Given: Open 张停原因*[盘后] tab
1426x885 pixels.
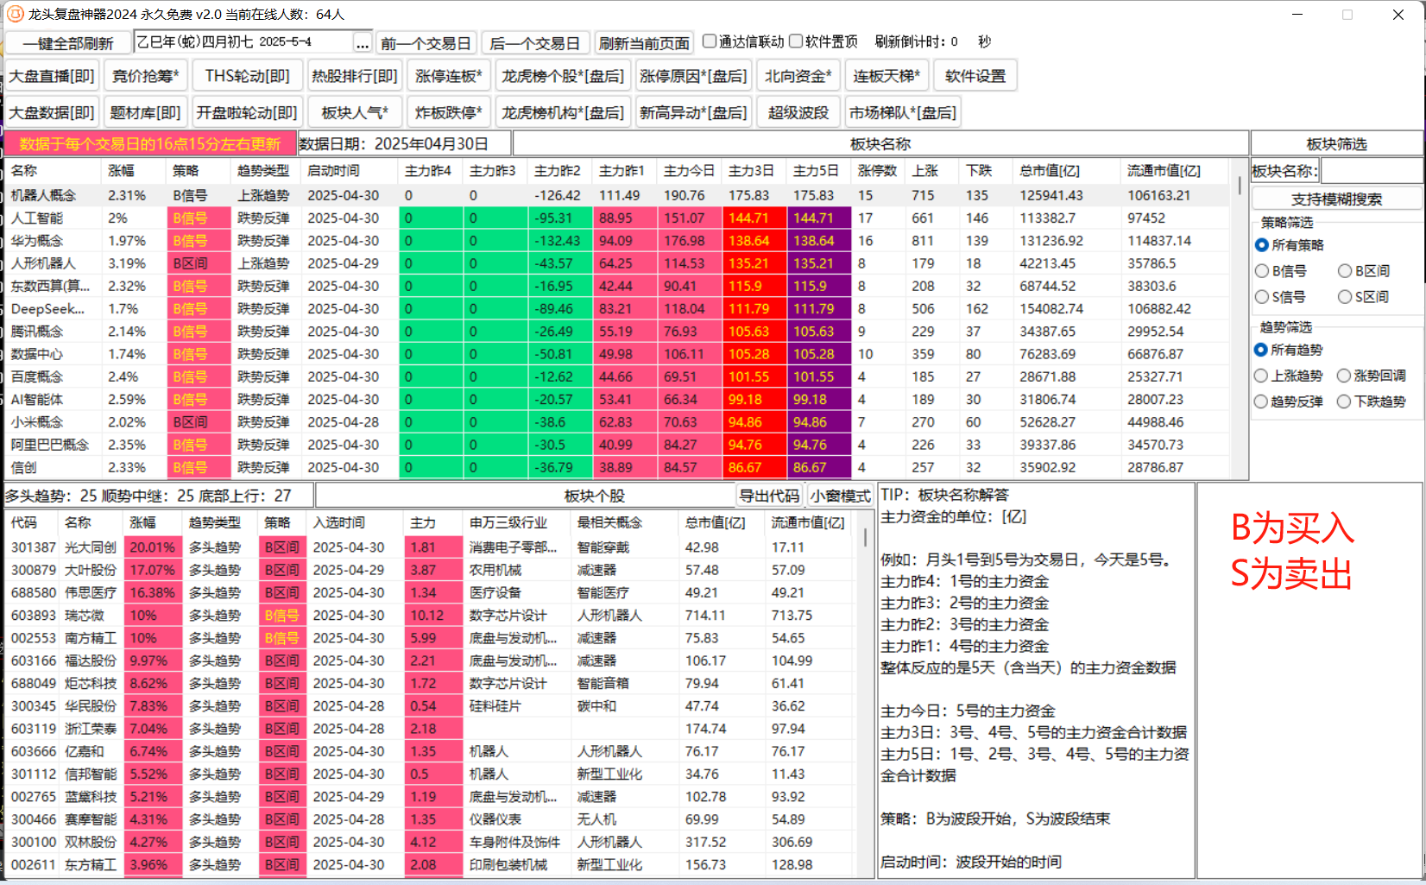Looking at the screenshot, I should [693, 76].
